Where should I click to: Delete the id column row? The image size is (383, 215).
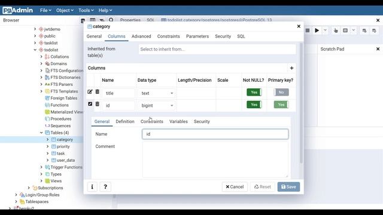pos(97,104)
